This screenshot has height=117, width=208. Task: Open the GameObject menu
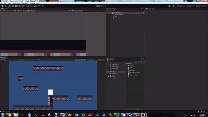coord(17,3)
